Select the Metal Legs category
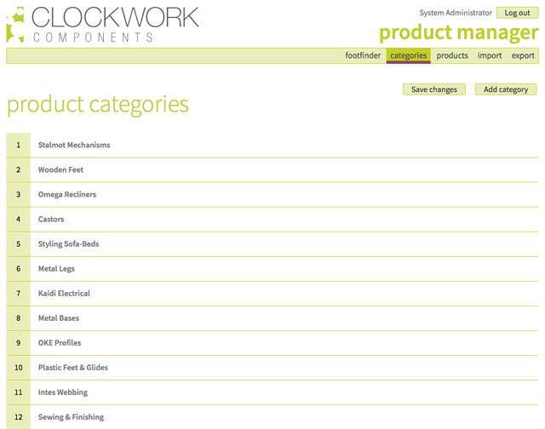Image resolution: width=545 pixels, height=429 pixels. point(56,269)
